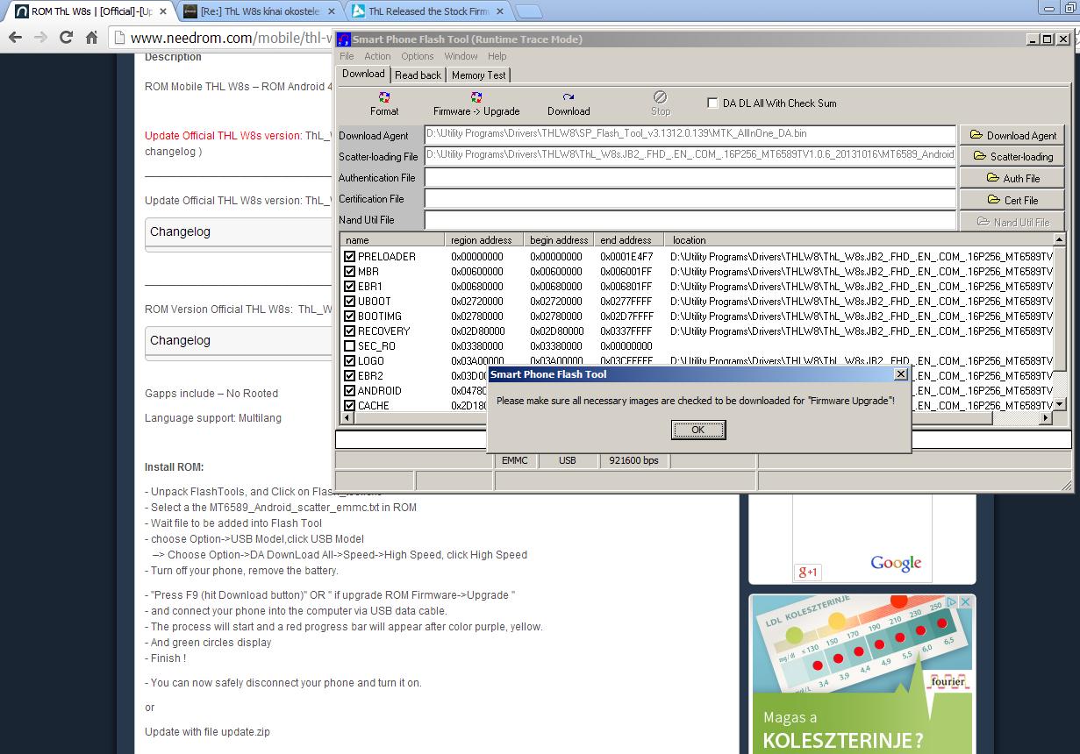The width and height of the screenshot is (1080, 754).
Task: Expand the first Changelog section
Action: pos(239,232)
